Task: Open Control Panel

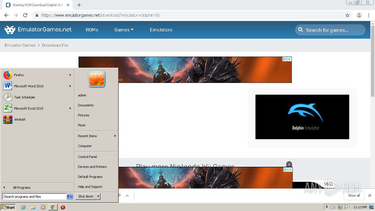Action: pyautogui.click(x=96, y=157)
